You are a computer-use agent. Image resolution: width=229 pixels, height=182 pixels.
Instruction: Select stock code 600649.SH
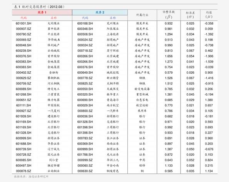(85, 72)
